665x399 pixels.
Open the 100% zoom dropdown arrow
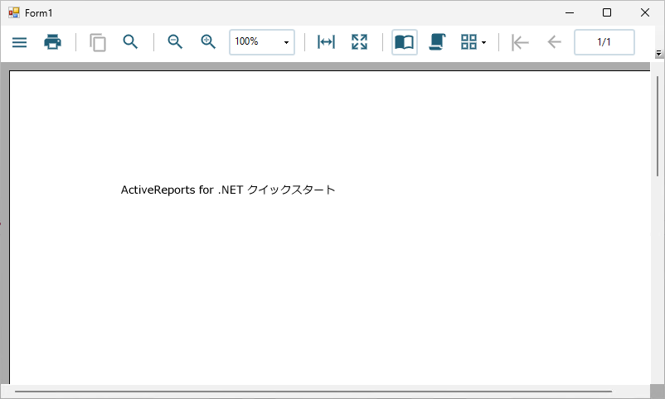[x=286, y=42]
